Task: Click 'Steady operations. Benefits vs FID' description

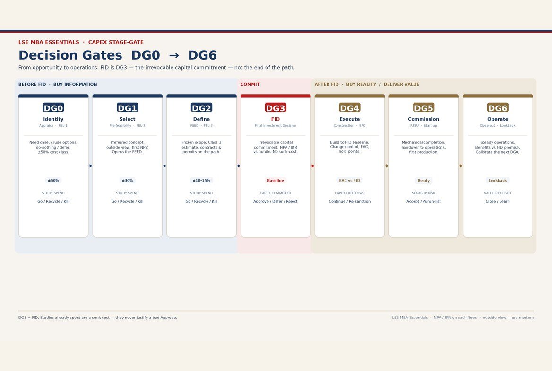Action: pos(498,148)
